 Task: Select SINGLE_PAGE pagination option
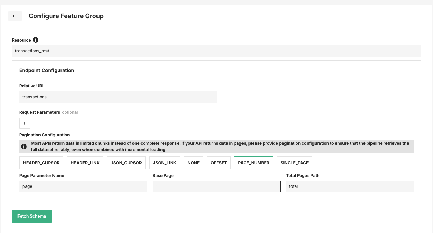pos(294,163)
